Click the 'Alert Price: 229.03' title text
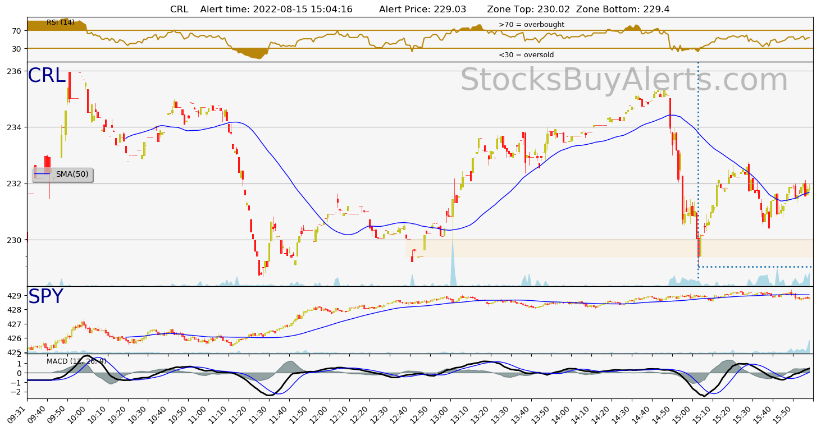 [x=423, y=10]
